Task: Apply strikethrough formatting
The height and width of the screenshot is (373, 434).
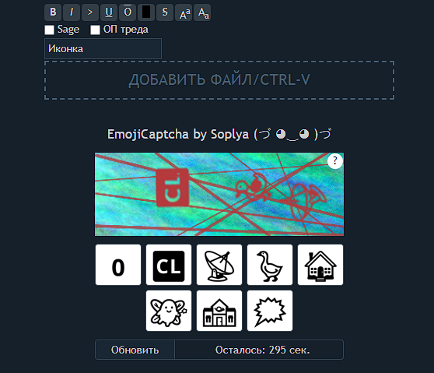Action: [x=165, y=12]
